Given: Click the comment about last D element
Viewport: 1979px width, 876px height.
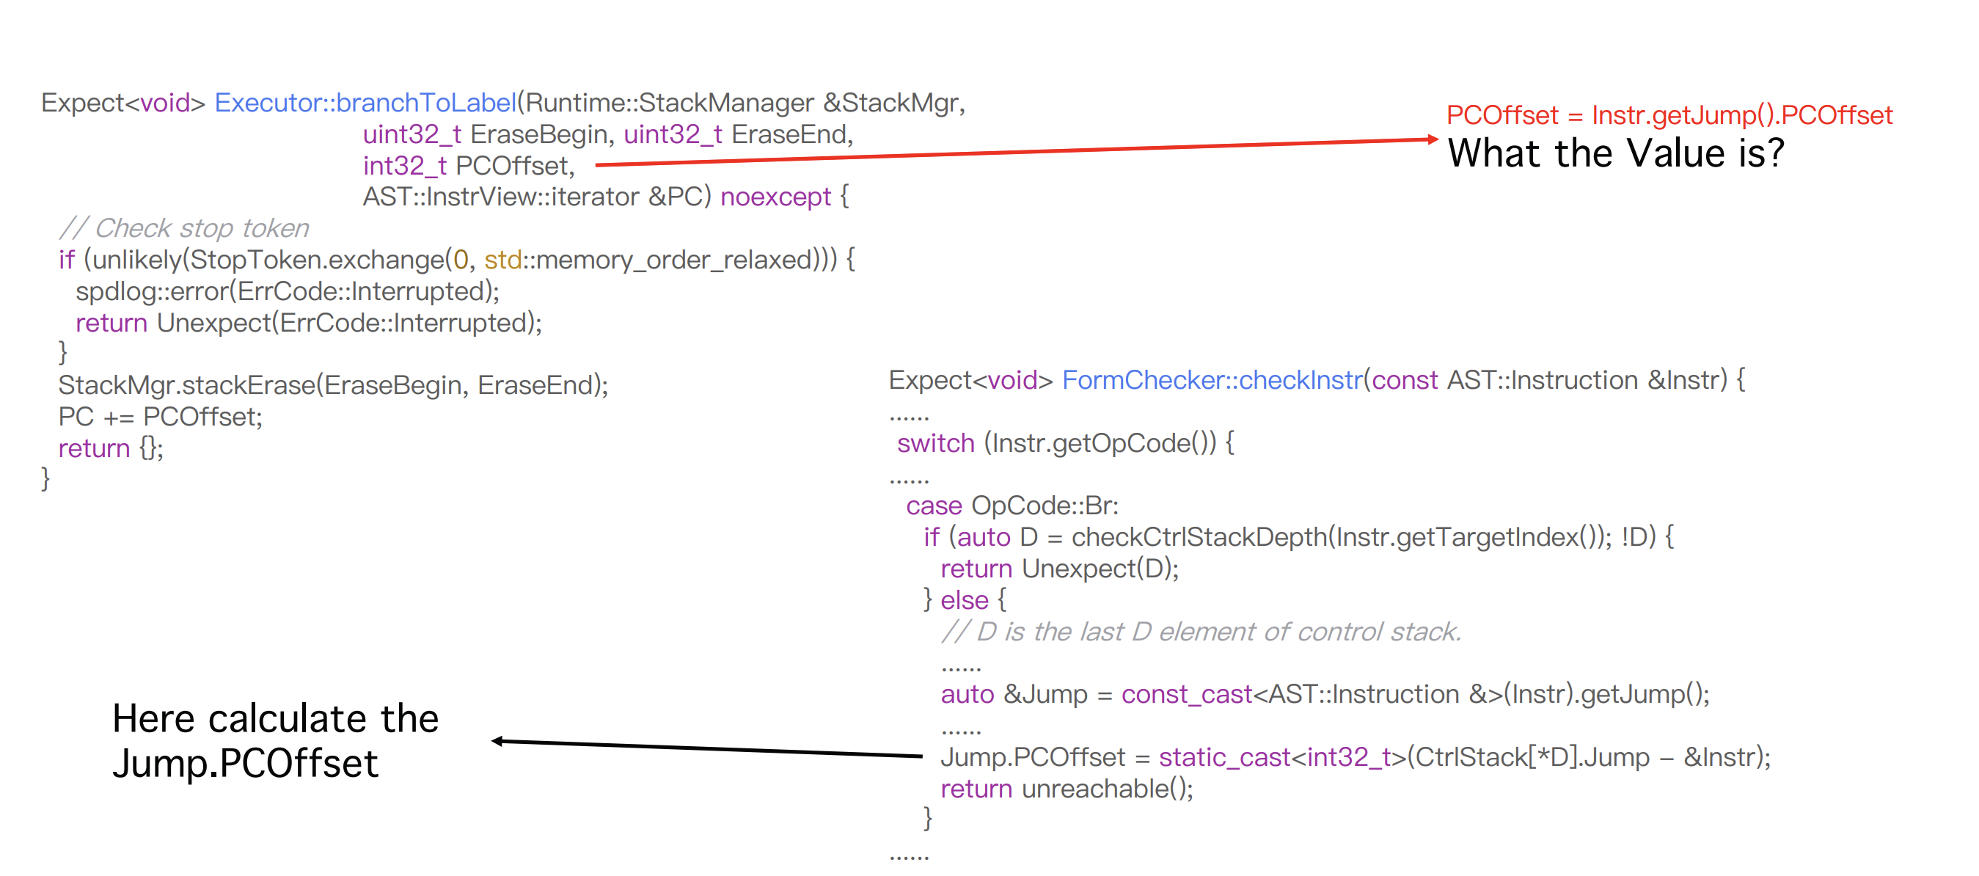Looking at the screenshot, I should tap(1201, 632).
